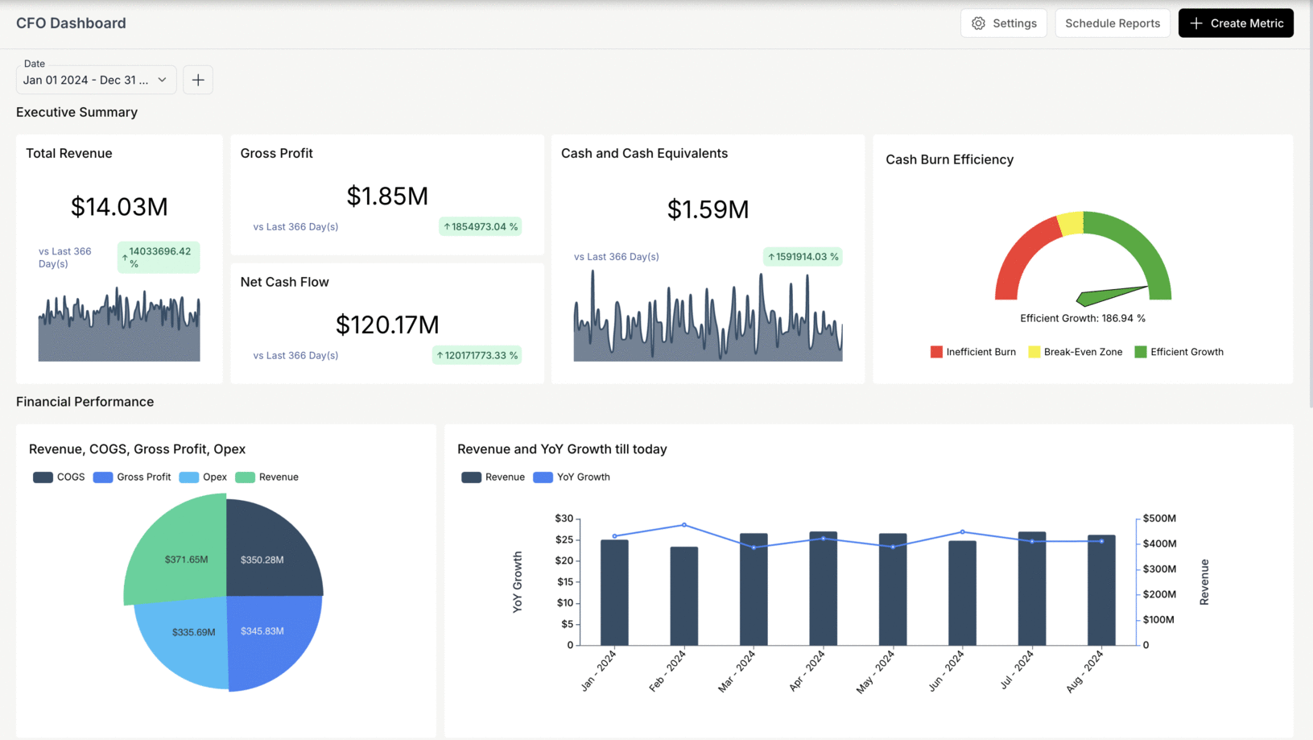1313x740 pixels.
Task: Click the May - 2024 revenue bar
Action: point(893,589)
